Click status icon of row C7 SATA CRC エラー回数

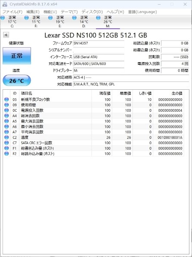(x=6, y=143)
